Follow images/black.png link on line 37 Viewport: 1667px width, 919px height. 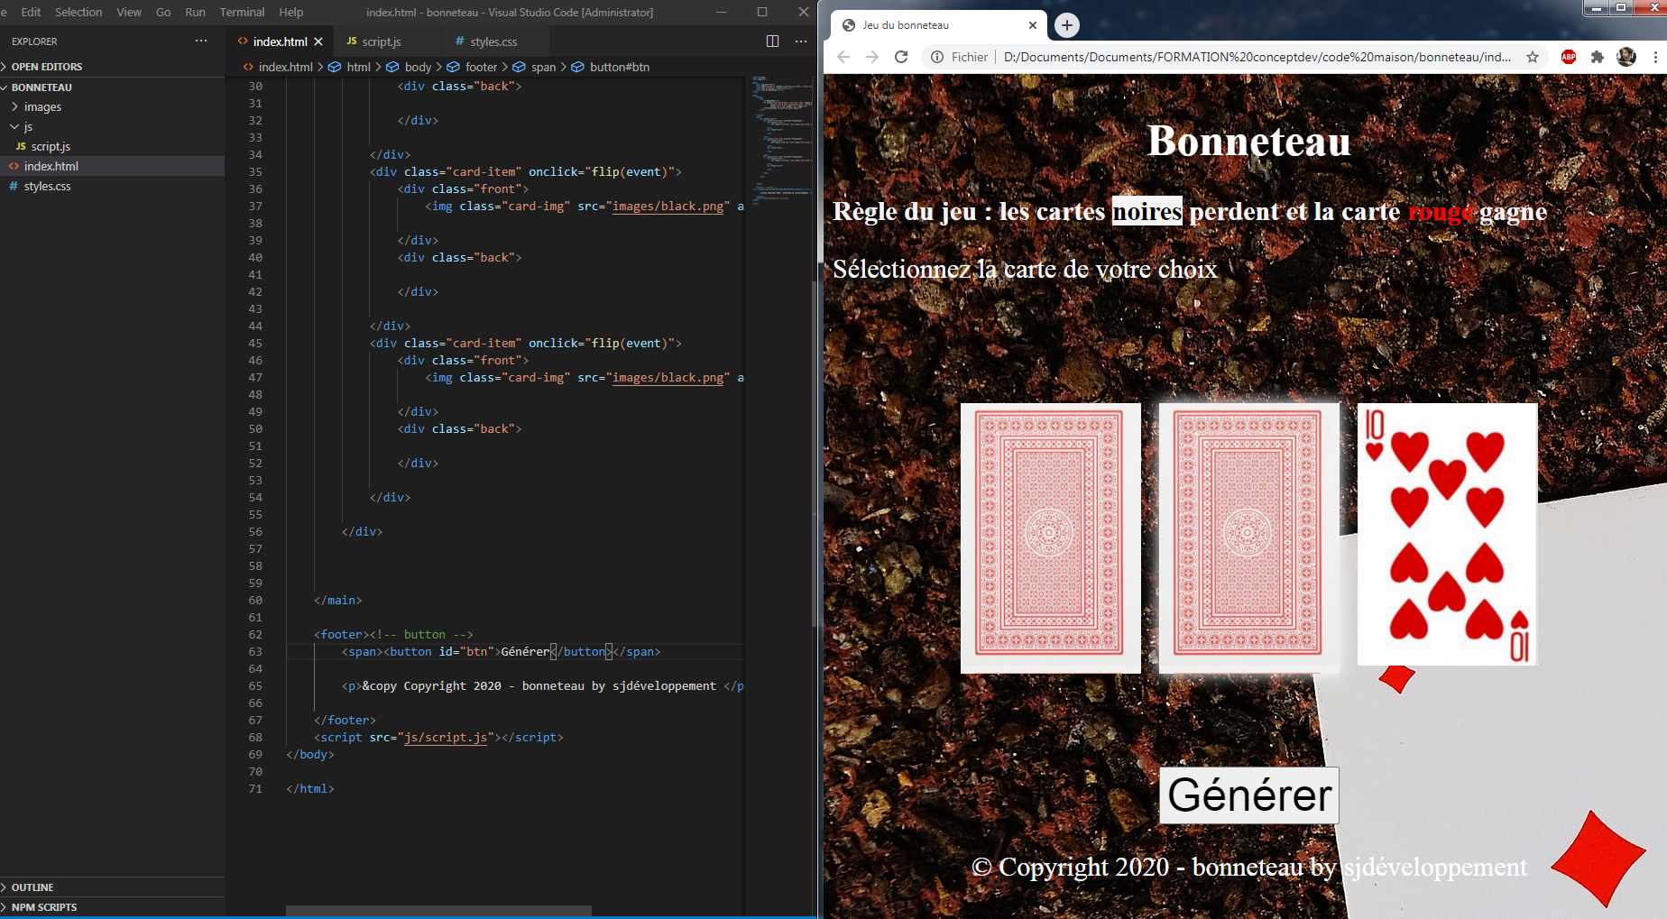point(668,206)
